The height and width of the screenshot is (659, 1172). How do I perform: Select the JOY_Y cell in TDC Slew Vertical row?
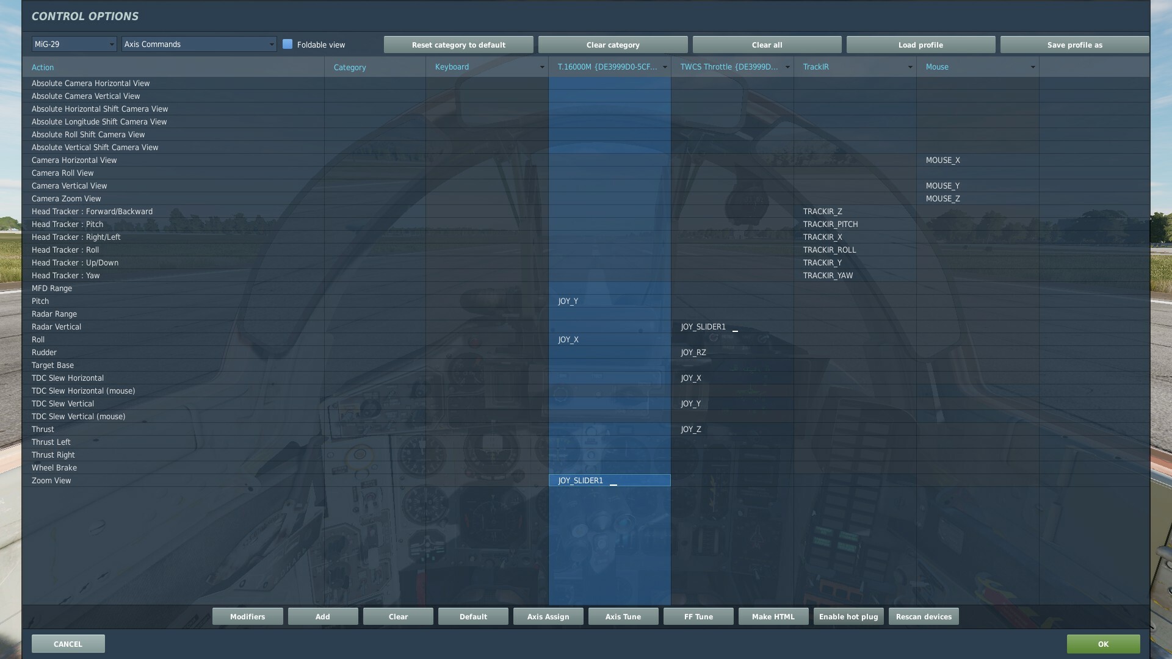click(733, 403)
